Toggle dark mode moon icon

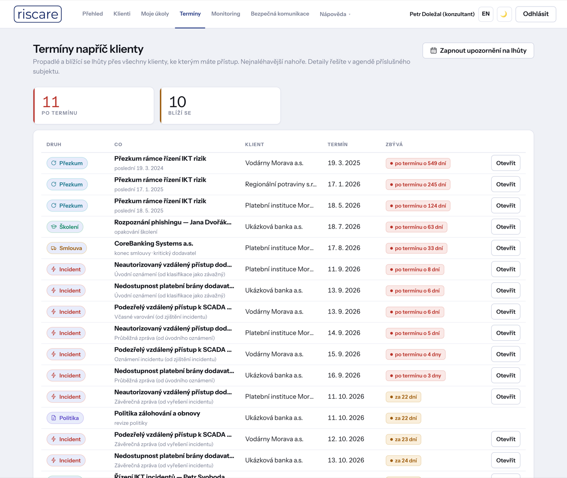click(x=504, y=14)
